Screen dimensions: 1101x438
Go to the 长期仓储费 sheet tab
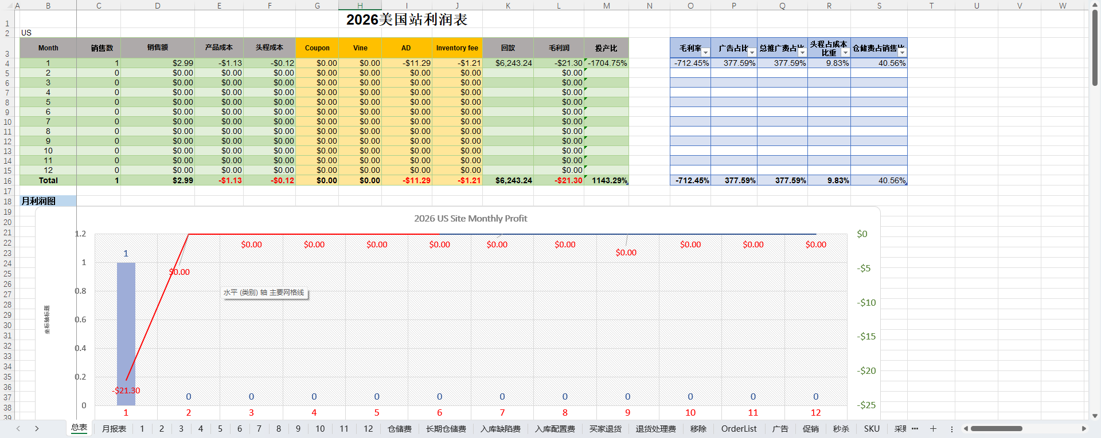pyautogui.click(x=446, y=428)
